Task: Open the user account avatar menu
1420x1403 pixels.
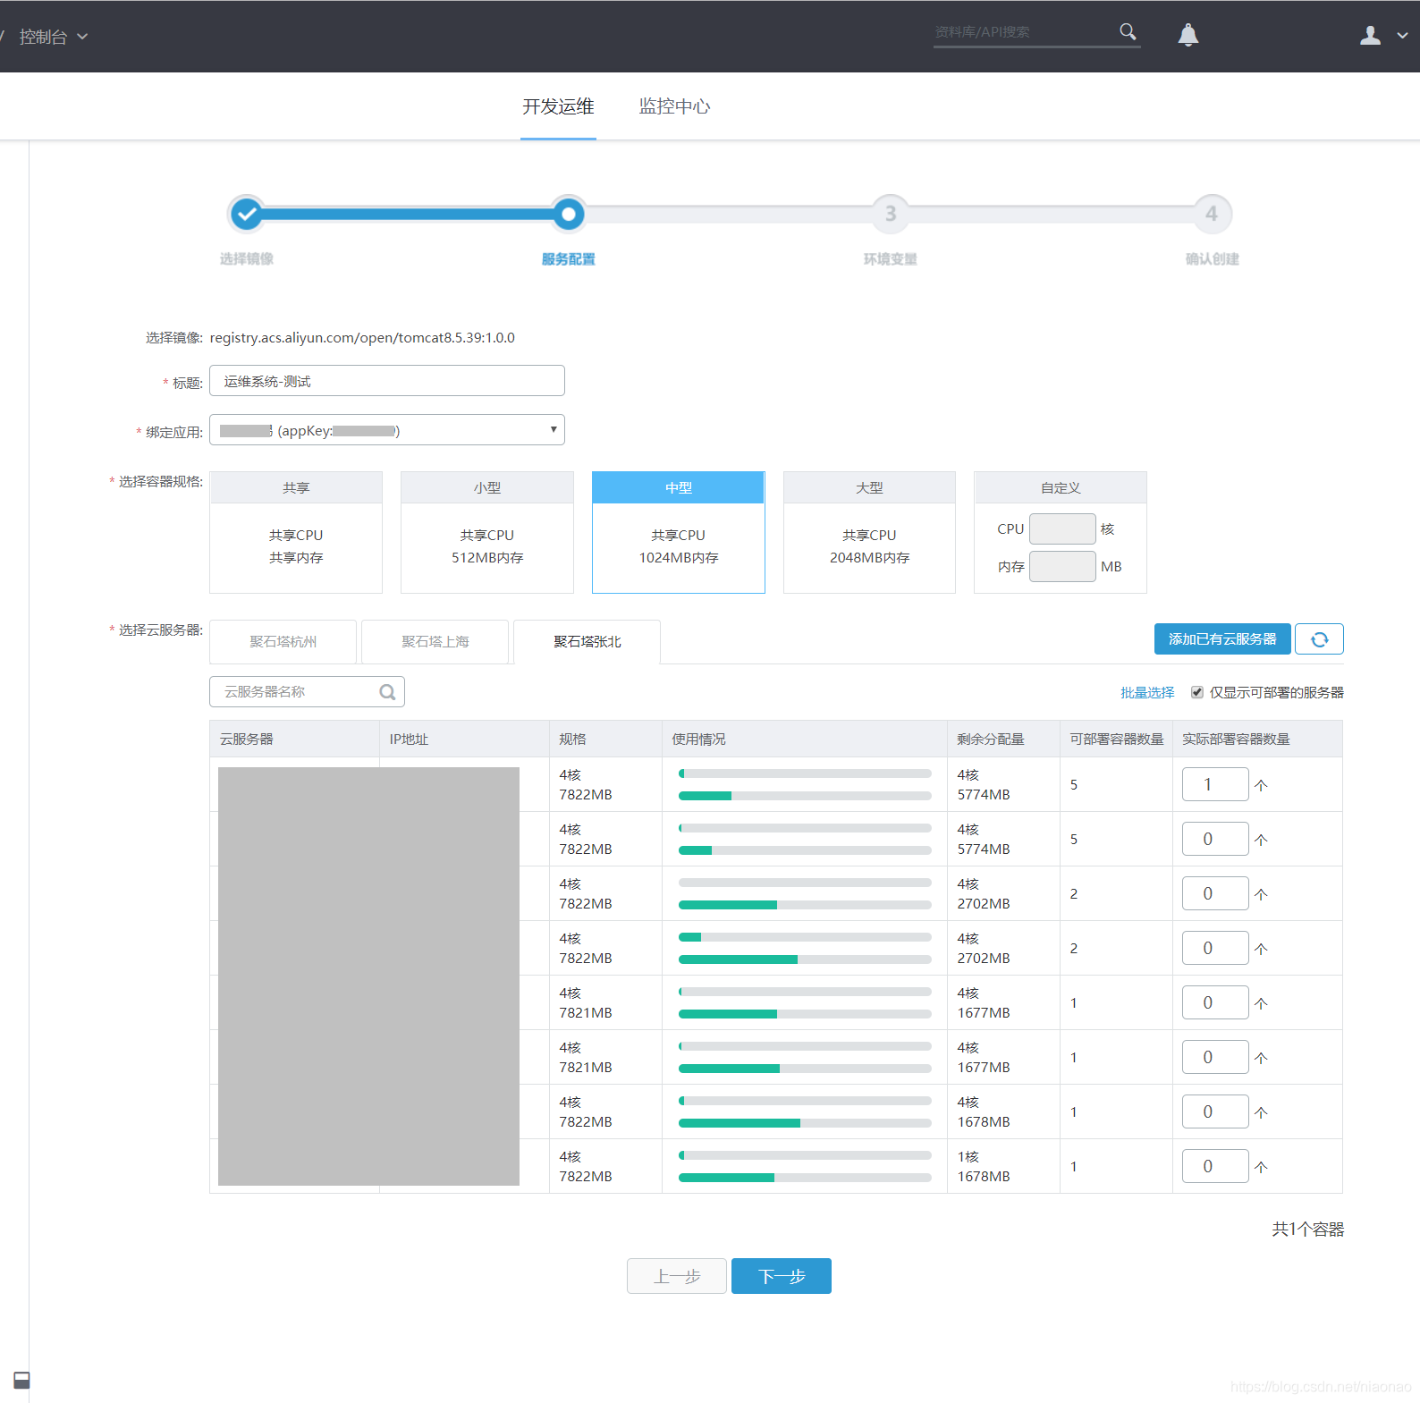Action: point(1370,36)
